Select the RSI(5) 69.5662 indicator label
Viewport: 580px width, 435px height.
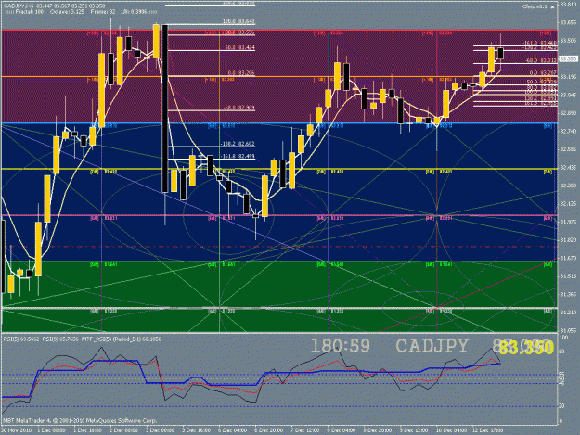coord(20,339)
